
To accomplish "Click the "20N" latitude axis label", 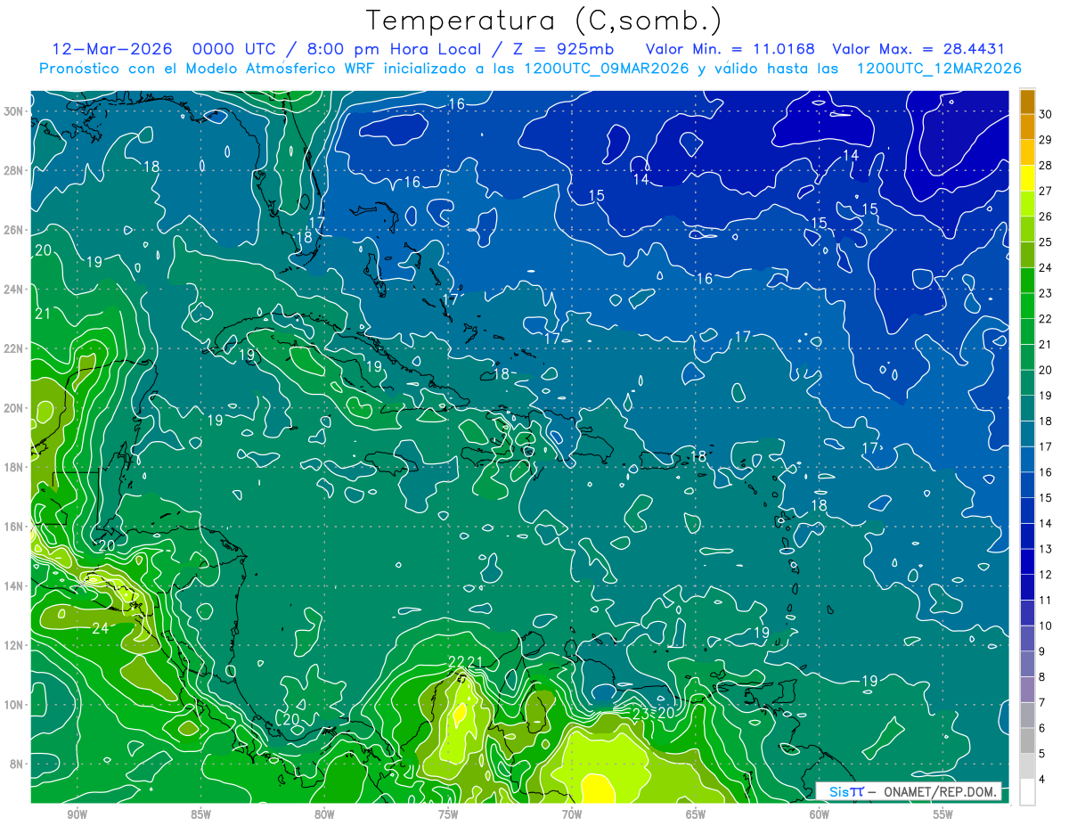I will point(13,408).
